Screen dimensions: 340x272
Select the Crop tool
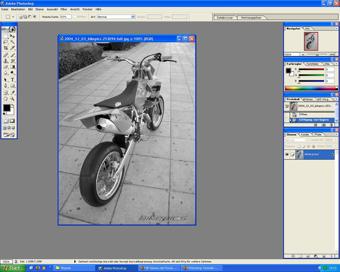pyautogui.click(x=6, y=48)
